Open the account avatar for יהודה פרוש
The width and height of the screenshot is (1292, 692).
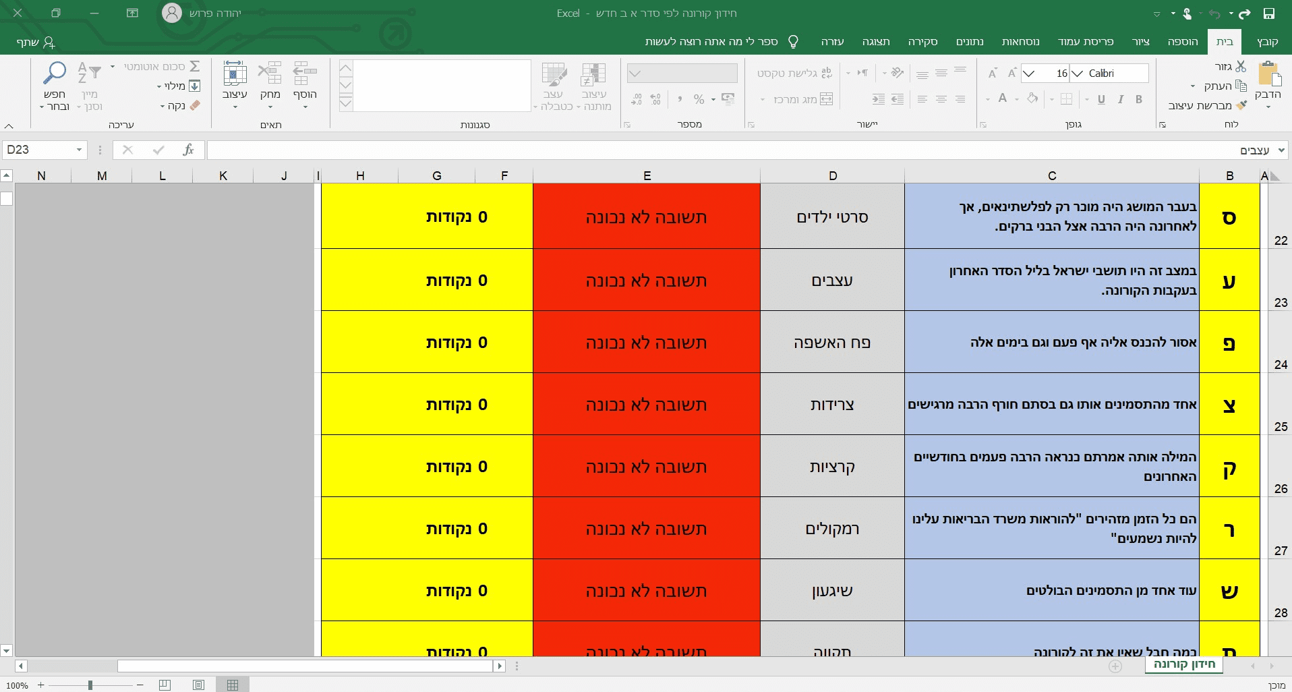(172, 13)
